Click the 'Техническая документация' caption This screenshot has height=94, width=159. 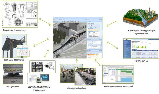click(15, 30)
